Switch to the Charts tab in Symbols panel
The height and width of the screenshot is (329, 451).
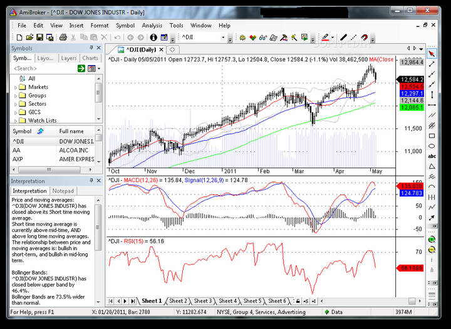tap(90, 58)
